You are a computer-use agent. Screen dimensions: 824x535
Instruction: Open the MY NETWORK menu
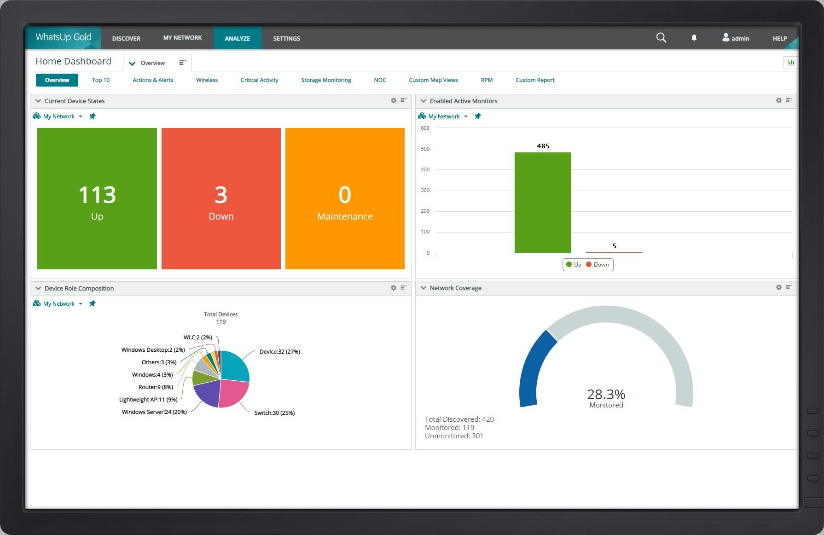182,38
